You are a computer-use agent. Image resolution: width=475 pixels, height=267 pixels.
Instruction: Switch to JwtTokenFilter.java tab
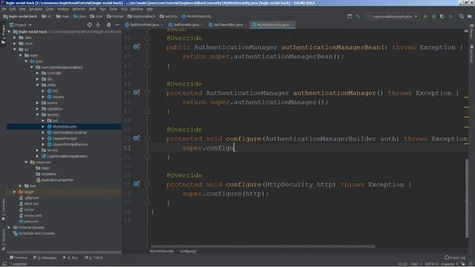click(228, 24)
